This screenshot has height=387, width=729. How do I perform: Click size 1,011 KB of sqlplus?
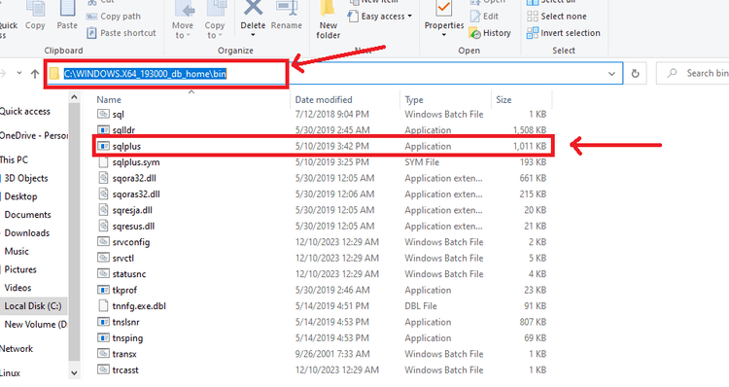(530, 146)
